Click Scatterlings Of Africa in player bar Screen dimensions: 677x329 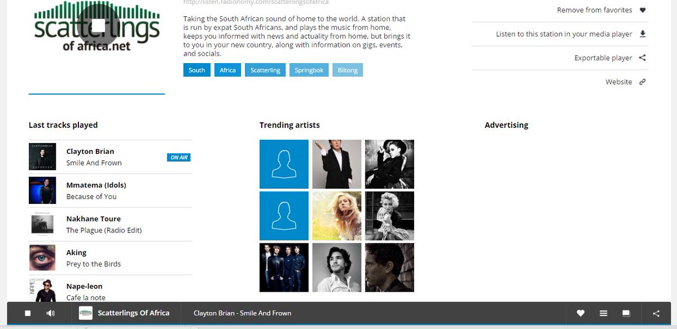(x=134, y=313)
